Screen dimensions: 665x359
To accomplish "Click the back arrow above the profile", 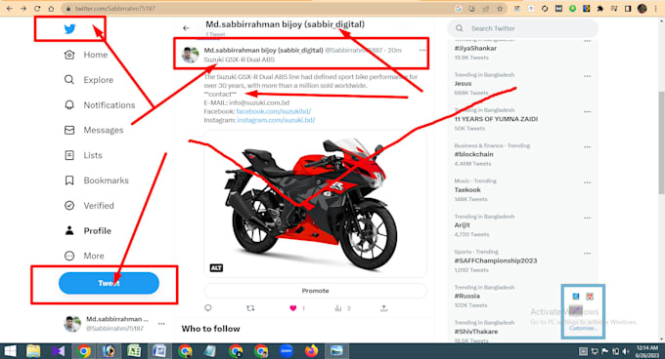I will tap(186, 28).
